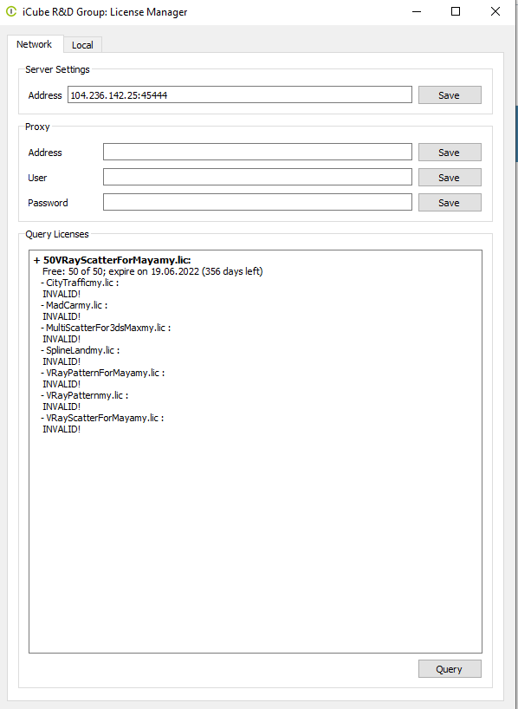Select the VRayScatterForMayamy.lic entry
The width and height of the screenshot is (518, 709).
coord(102,418)
